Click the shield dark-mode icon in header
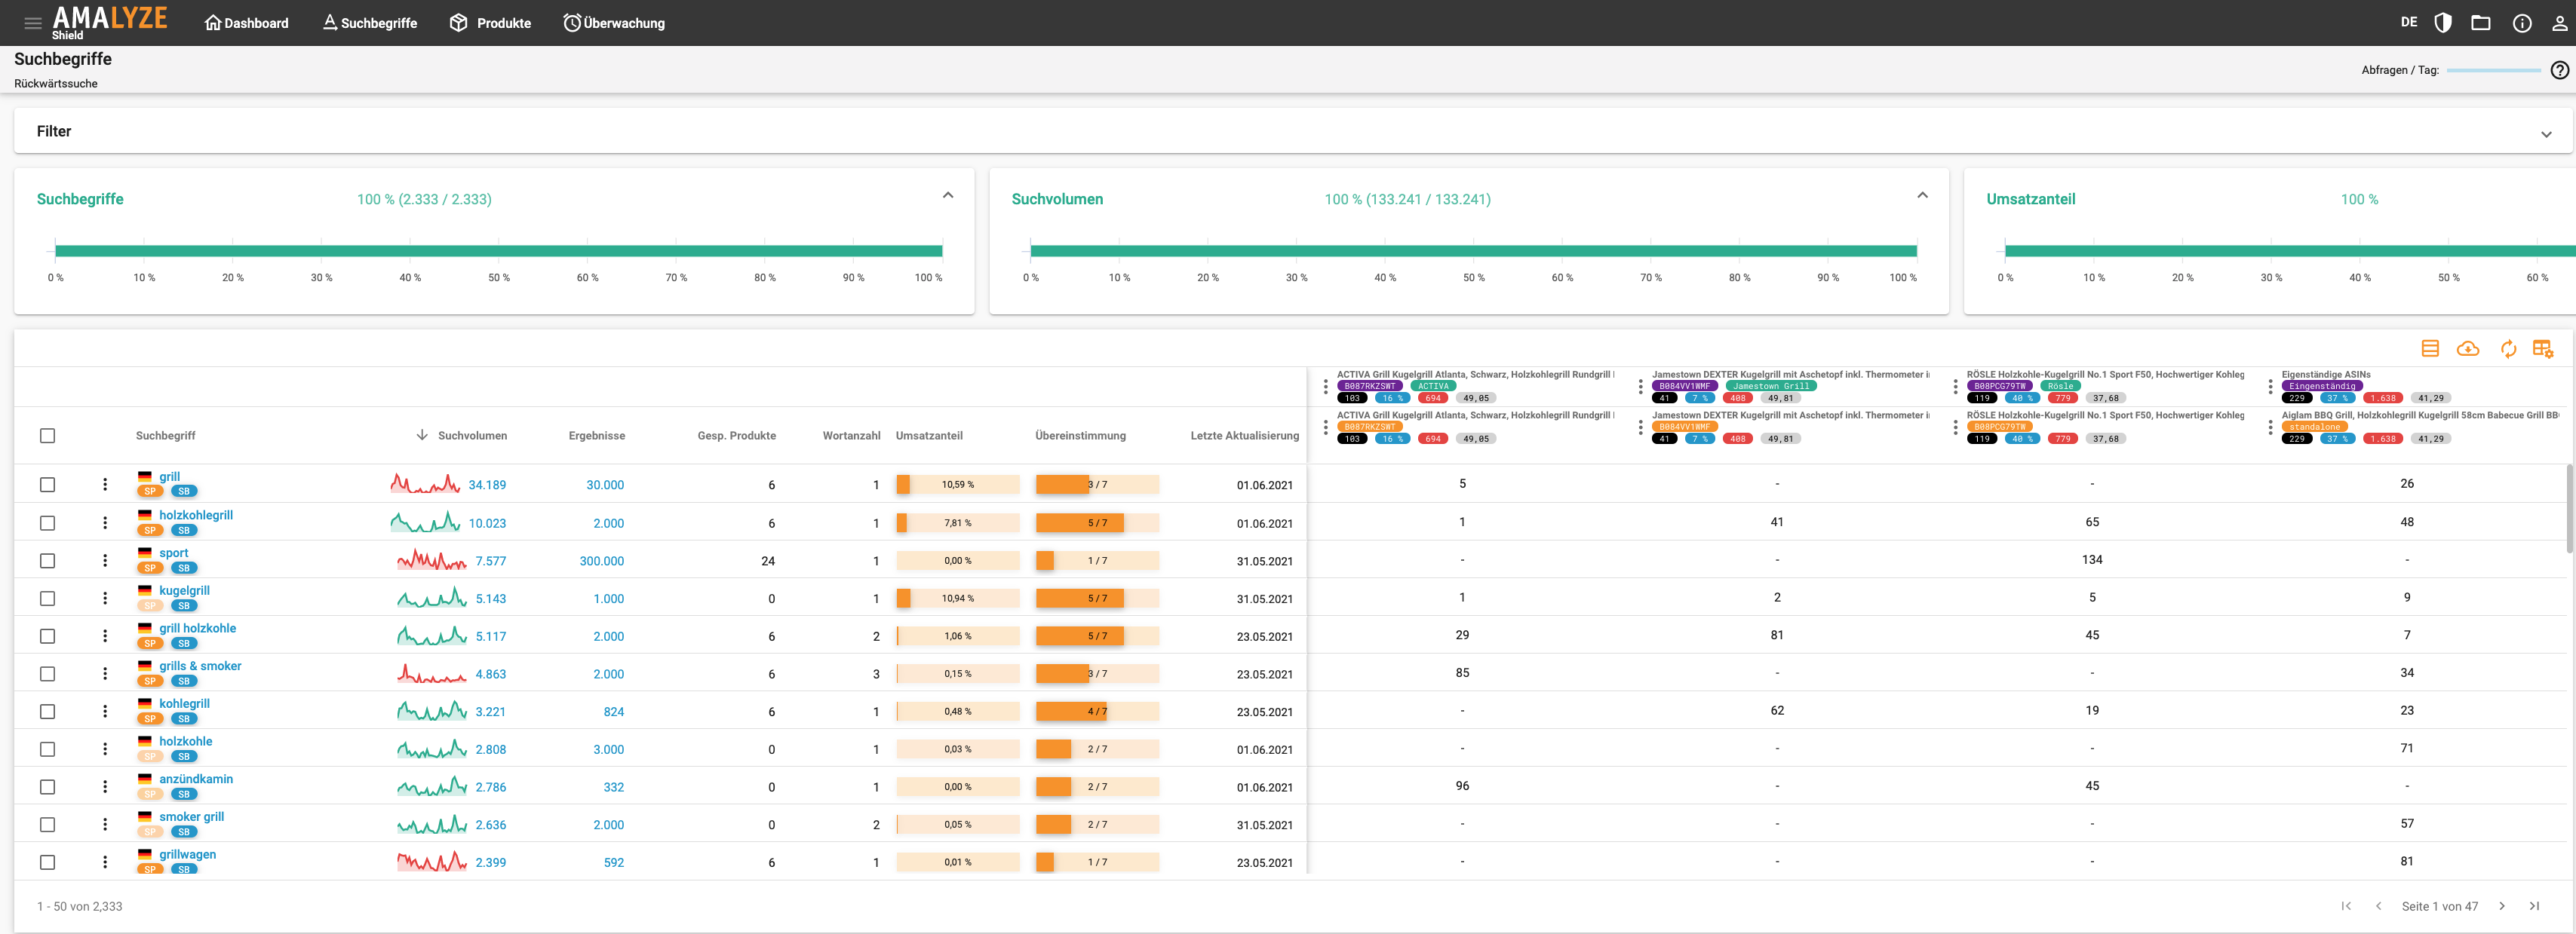The height and width of the screenshot is (934, 2576). tap(2443, 23)
